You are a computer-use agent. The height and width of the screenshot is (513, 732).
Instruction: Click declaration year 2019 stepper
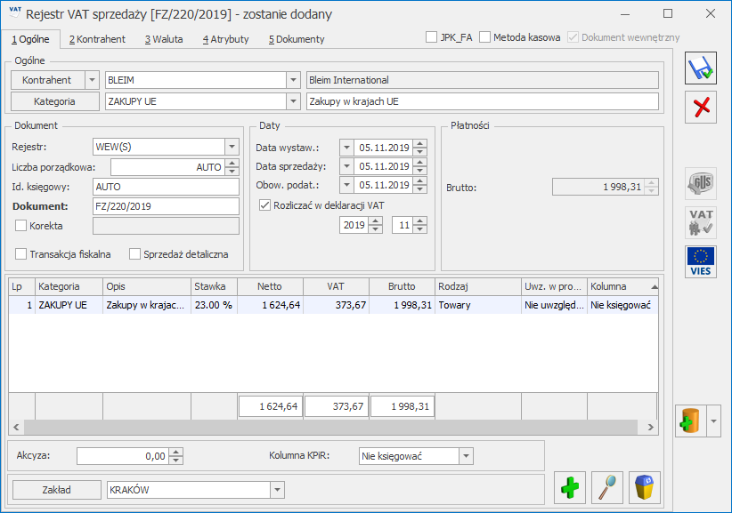click(x=375, y=225)
